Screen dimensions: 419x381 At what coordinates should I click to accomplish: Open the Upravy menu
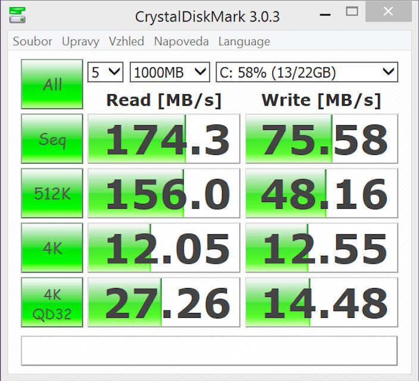[x=80, y=42]
